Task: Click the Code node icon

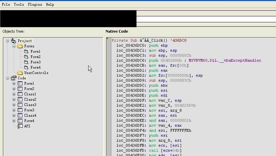Action: [x=14, y=78]
